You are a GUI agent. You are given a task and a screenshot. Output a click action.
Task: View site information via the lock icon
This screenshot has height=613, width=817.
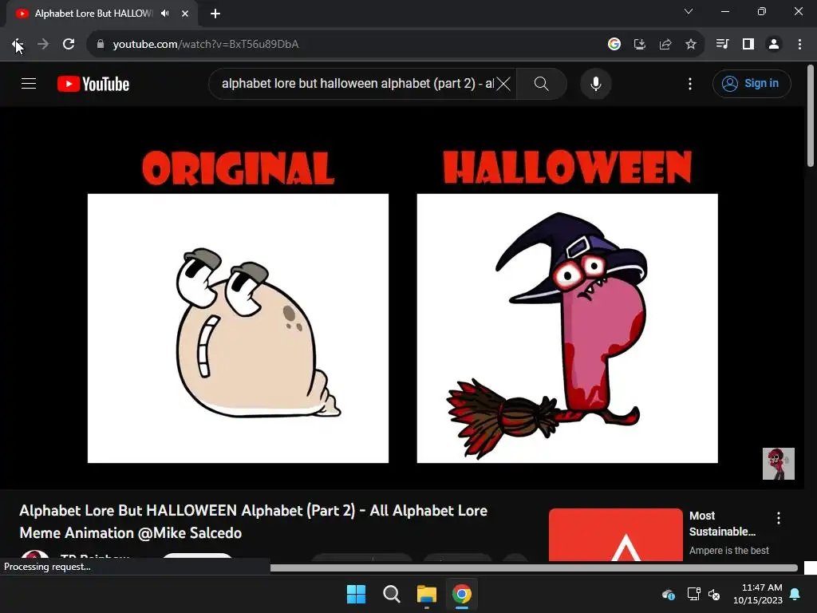[100, 45]
